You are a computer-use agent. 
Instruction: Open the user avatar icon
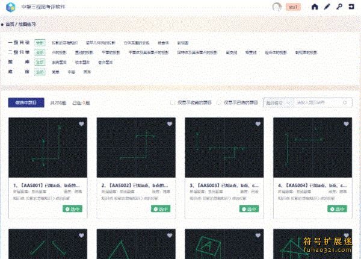coord(277,7)
